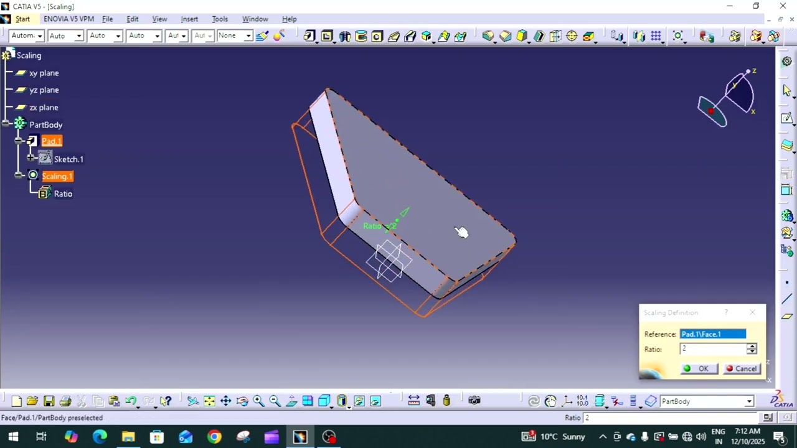
Task: Open the Help menu
Action: click(290, 19)
